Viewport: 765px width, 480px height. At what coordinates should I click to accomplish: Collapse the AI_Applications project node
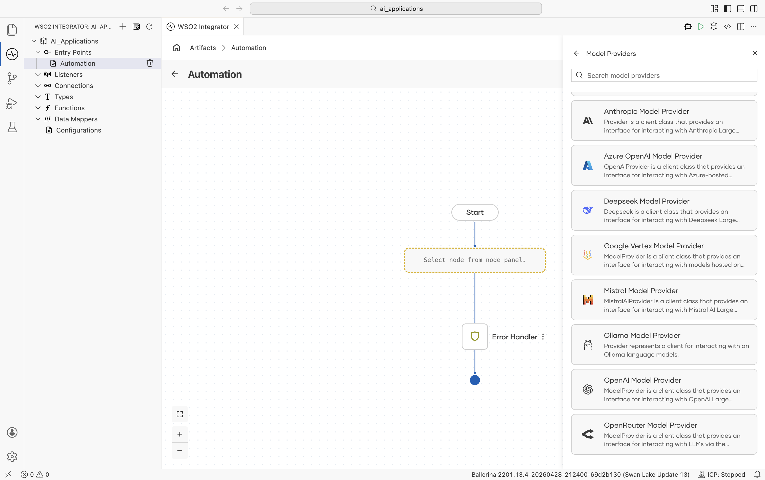point(34,41)
